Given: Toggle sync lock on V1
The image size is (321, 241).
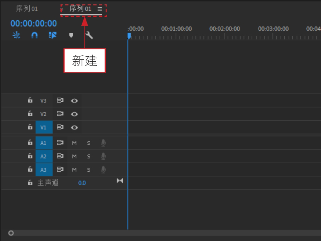Looking at the screenshot, I should (x=60, y=127).
